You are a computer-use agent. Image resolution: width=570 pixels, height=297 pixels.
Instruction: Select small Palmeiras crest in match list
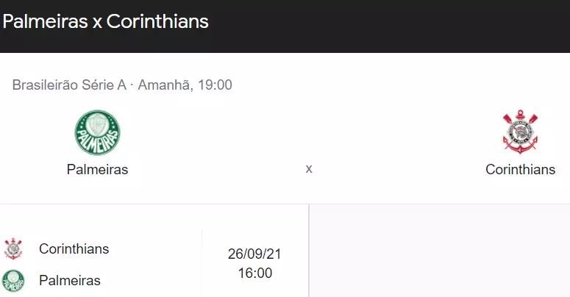pyautogui.click(x=13, y=280)
